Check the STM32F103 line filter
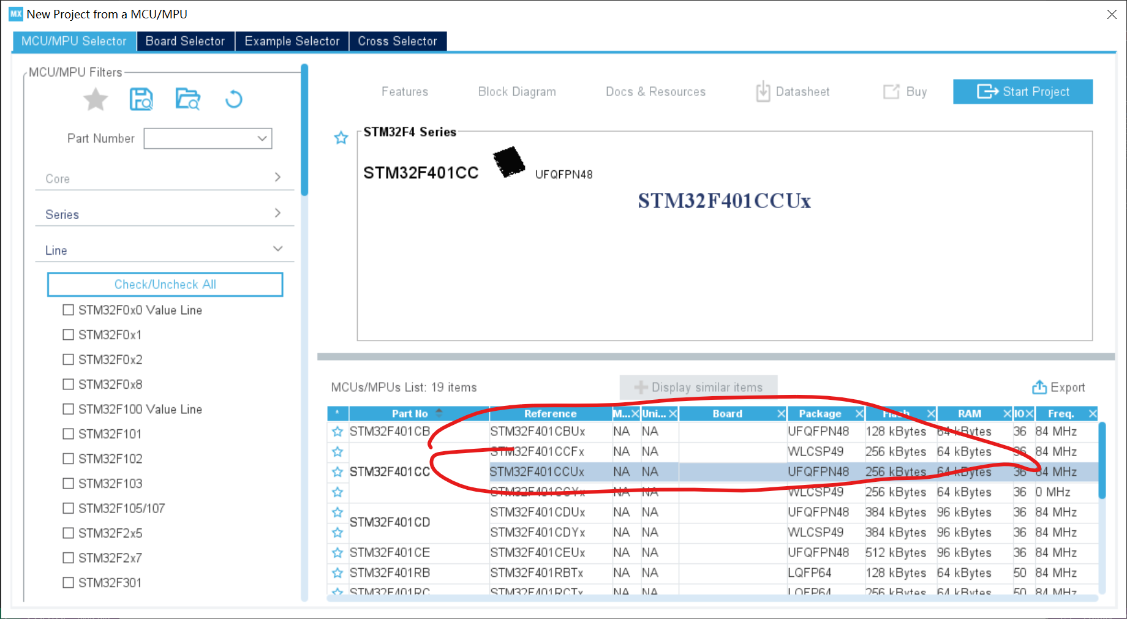The width and height of the screenshot is (1127, 619). (69, 484)
